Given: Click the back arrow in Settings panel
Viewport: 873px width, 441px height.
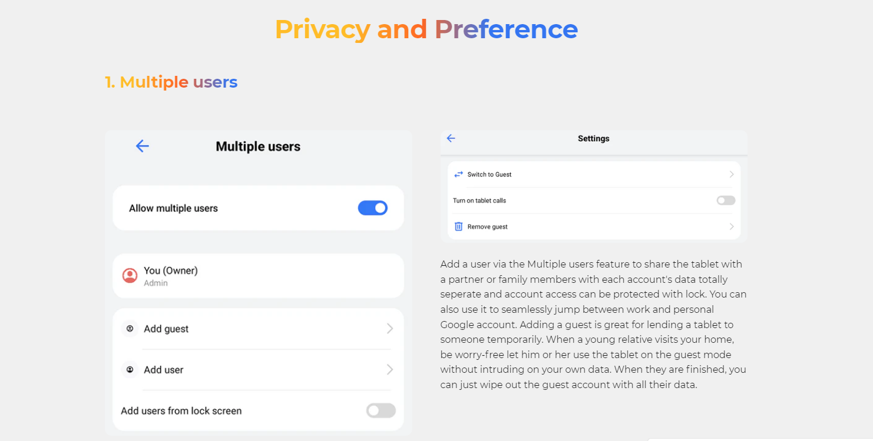Looking at the screenshot, I should coord(451,138).
